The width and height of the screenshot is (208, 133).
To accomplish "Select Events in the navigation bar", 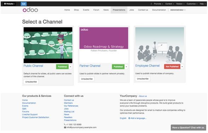I will [86, 10].
